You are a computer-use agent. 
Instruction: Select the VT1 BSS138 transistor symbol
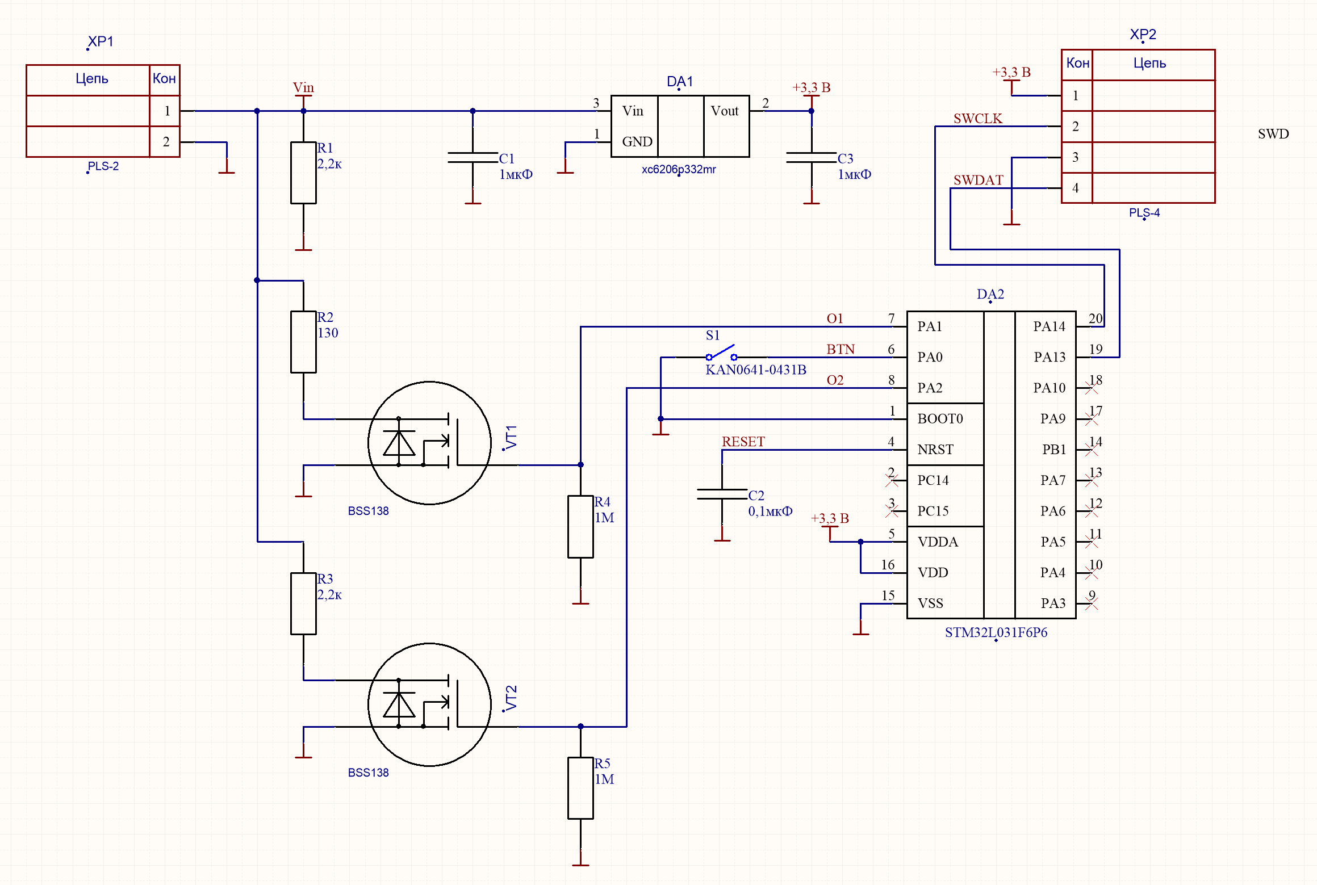tap(429, 442)
